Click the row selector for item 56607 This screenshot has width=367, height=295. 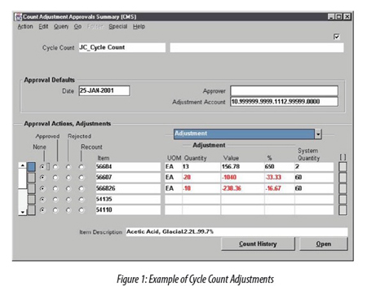pos(32,178)
